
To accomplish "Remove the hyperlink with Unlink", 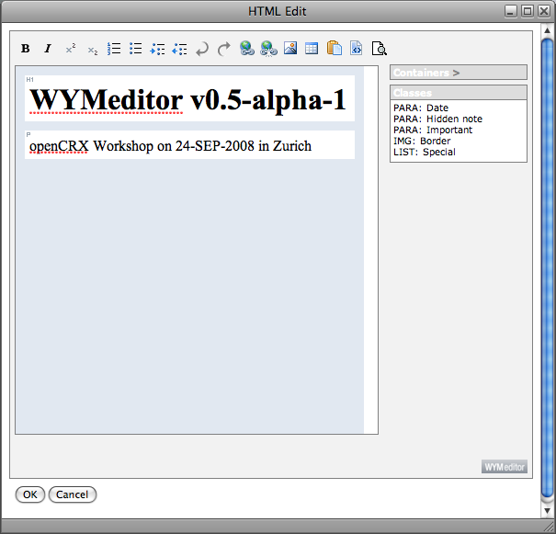I will (268, 48).
